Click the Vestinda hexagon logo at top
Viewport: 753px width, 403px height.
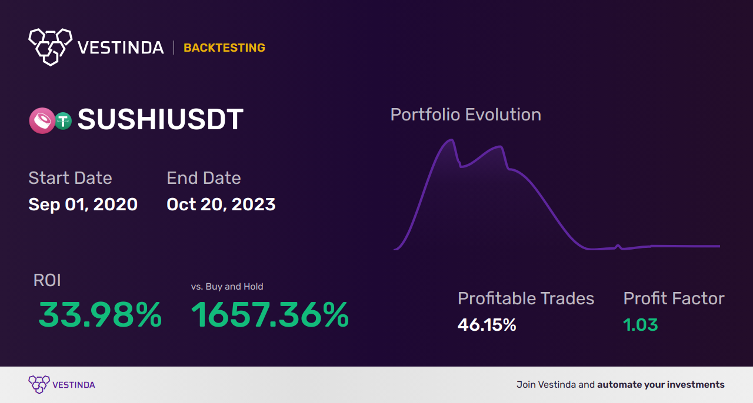pyautogui.click(x=51, y=46)
